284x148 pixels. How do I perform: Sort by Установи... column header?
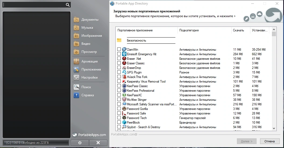[x=260, y=30]
